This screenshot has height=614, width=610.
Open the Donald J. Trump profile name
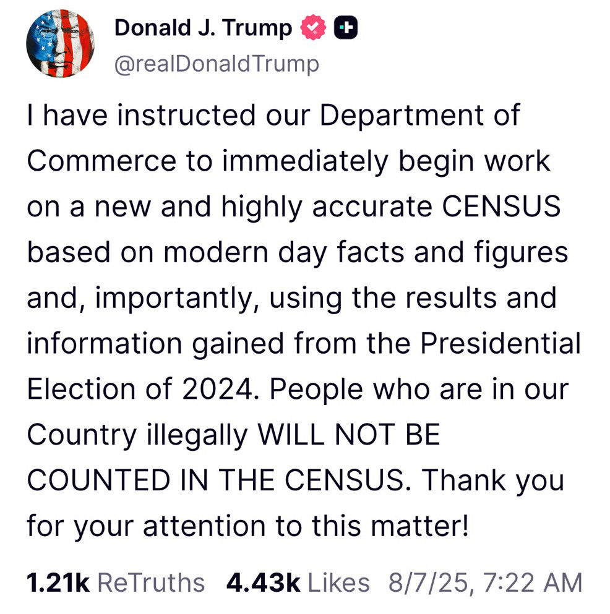click(203, 28)
